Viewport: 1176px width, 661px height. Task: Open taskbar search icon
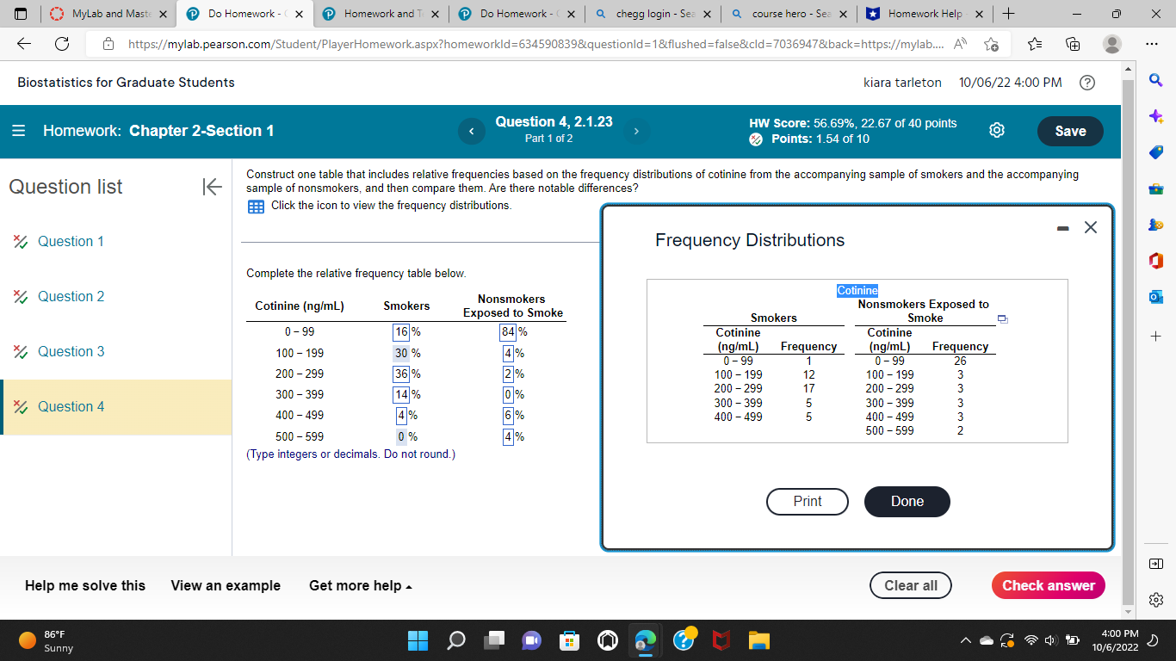[456, 640]
